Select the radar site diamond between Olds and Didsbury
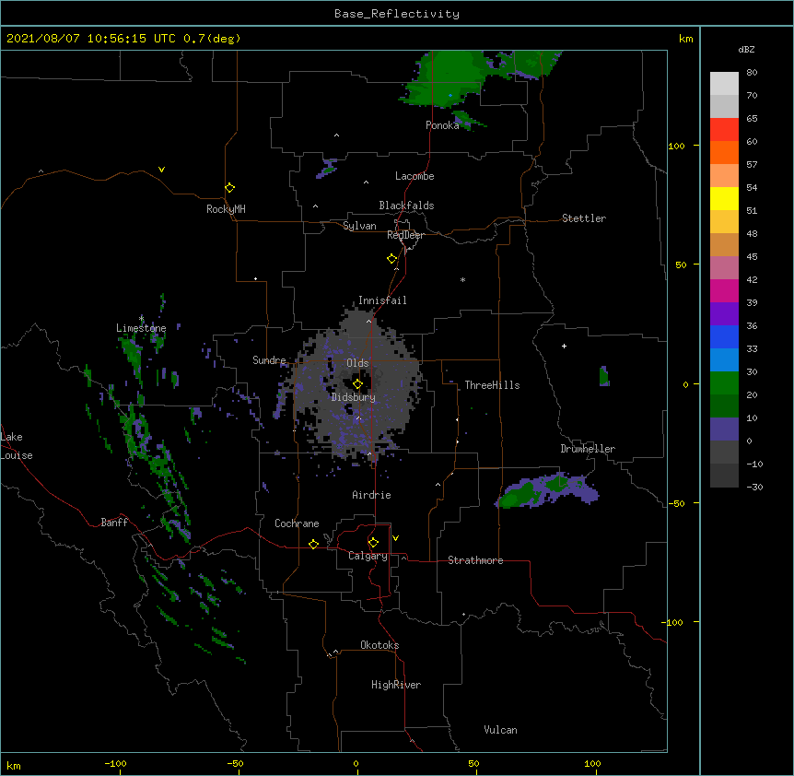The width and height of the screenshot is (794, 776). point(357,384)
